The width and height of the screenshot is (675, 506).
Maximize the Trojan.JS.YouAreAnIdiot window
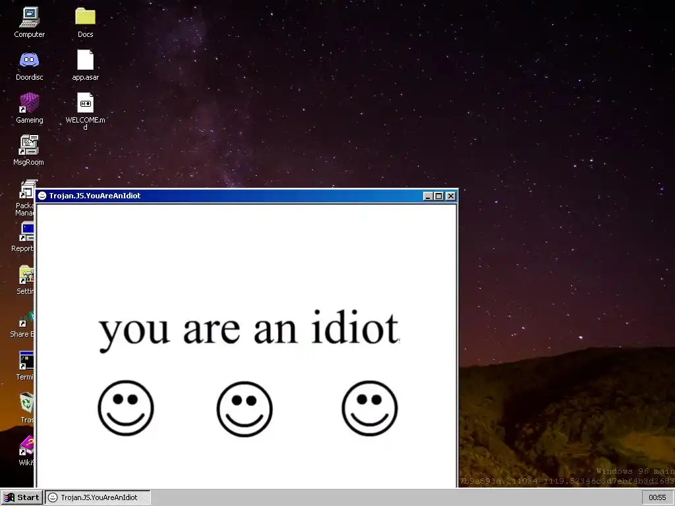click(x=438, y=196)
